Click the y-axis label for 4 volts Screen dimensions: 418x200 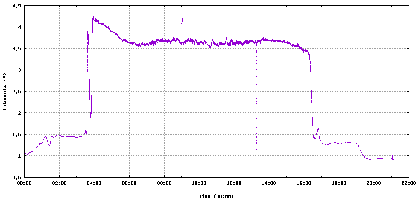click(x=19, y=27)
